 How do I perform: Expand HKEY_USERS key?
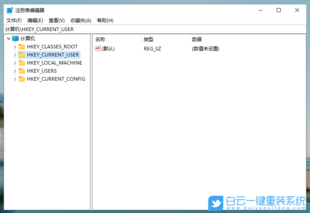point(15,71)
